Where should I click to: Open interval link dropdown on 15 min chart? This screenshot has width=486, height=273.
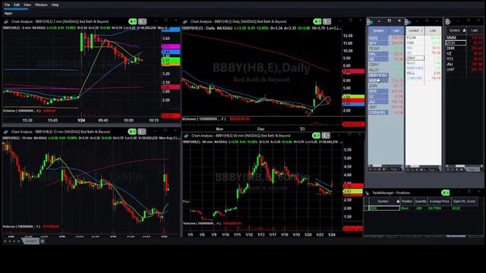(142, 131)
